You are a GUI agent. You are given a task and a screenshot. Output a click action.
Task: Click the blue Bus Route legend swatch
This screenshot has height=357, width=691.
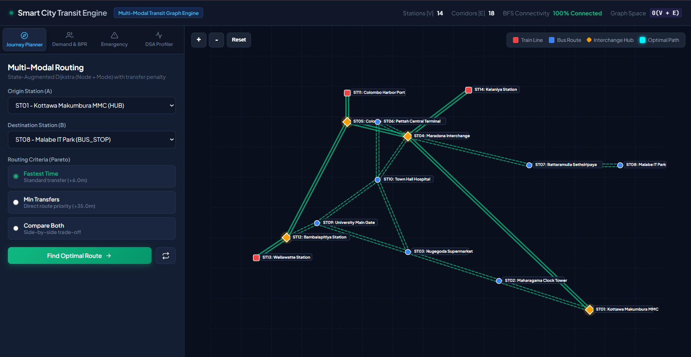point(551,40)
